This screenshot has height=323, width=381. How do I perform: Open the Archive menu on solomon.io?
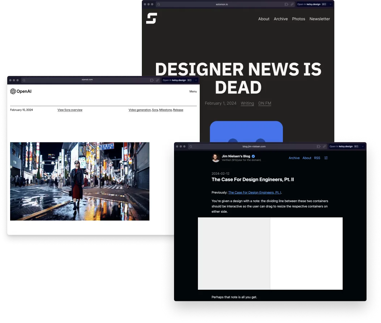281,19
